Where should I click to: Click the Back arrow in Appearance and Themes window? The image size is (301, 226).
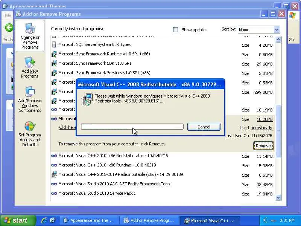(x=9, y=27)
